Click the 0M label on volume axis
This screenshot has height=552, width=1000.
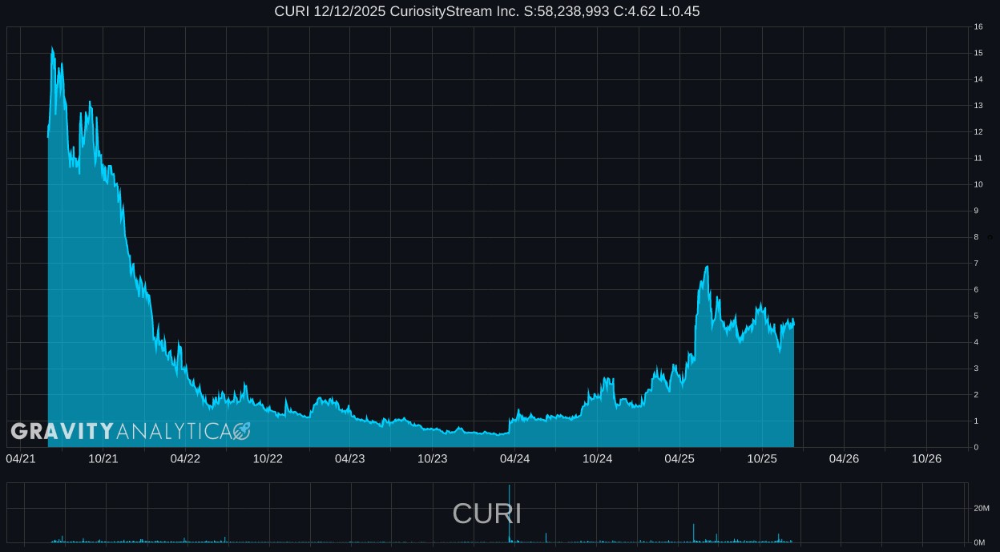979,542
